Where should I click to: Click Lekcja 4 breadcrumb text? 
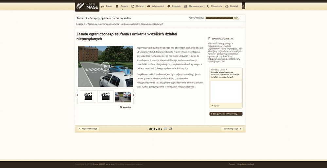coord(120,24)
